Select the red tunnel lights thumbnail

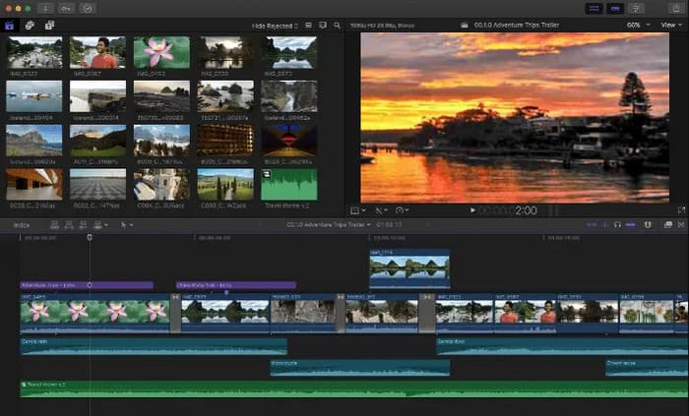pyautogui.click(x=288, y=141)
